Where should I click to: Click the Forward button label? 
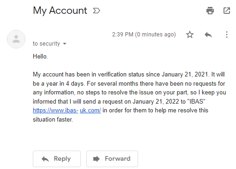118,158
